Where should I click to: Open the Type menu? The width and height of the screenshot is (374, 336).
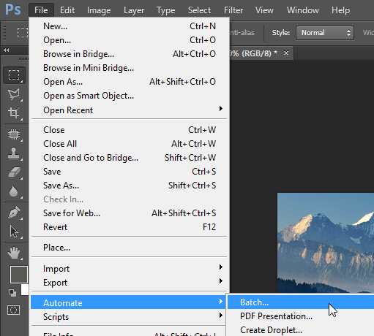coord(166,10)
